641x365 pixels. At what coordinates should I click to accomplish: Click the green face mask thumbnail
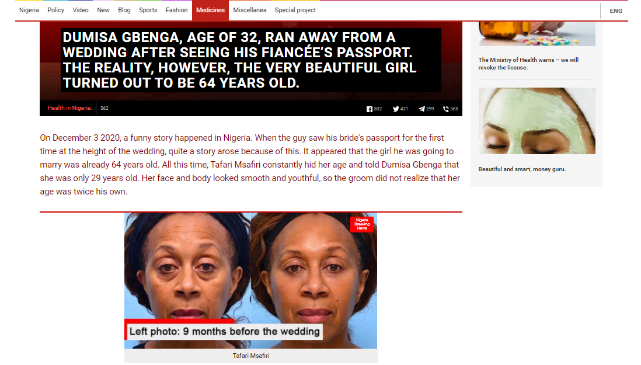(x=537, y=121)
